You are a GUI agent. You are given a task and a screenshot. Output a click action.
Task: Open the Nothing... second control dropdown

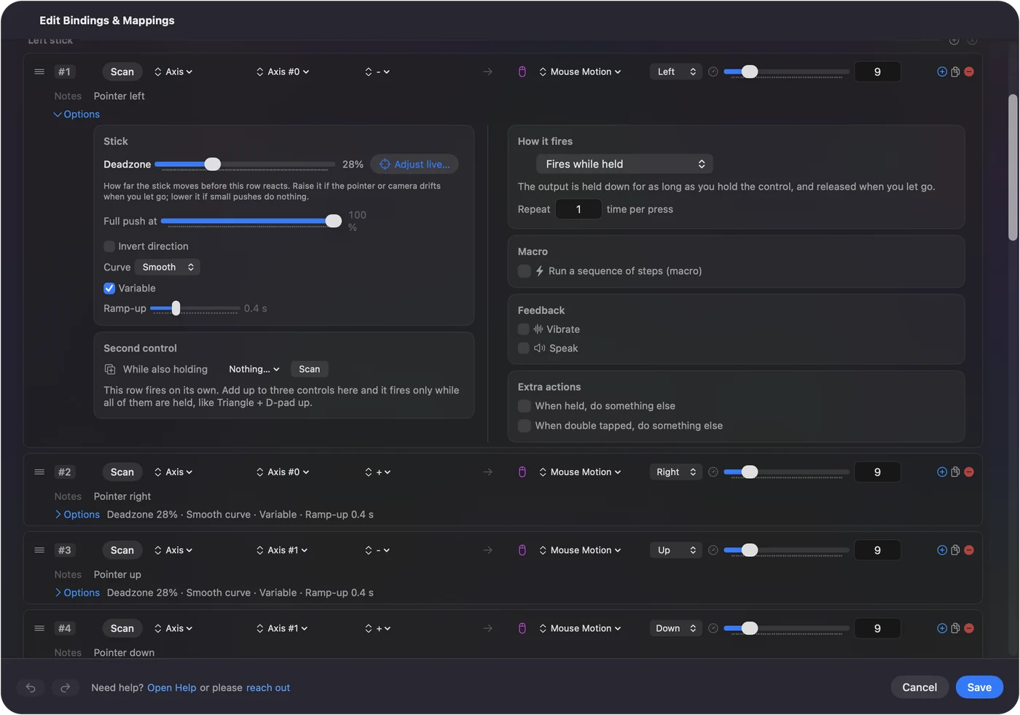point(254,369)
